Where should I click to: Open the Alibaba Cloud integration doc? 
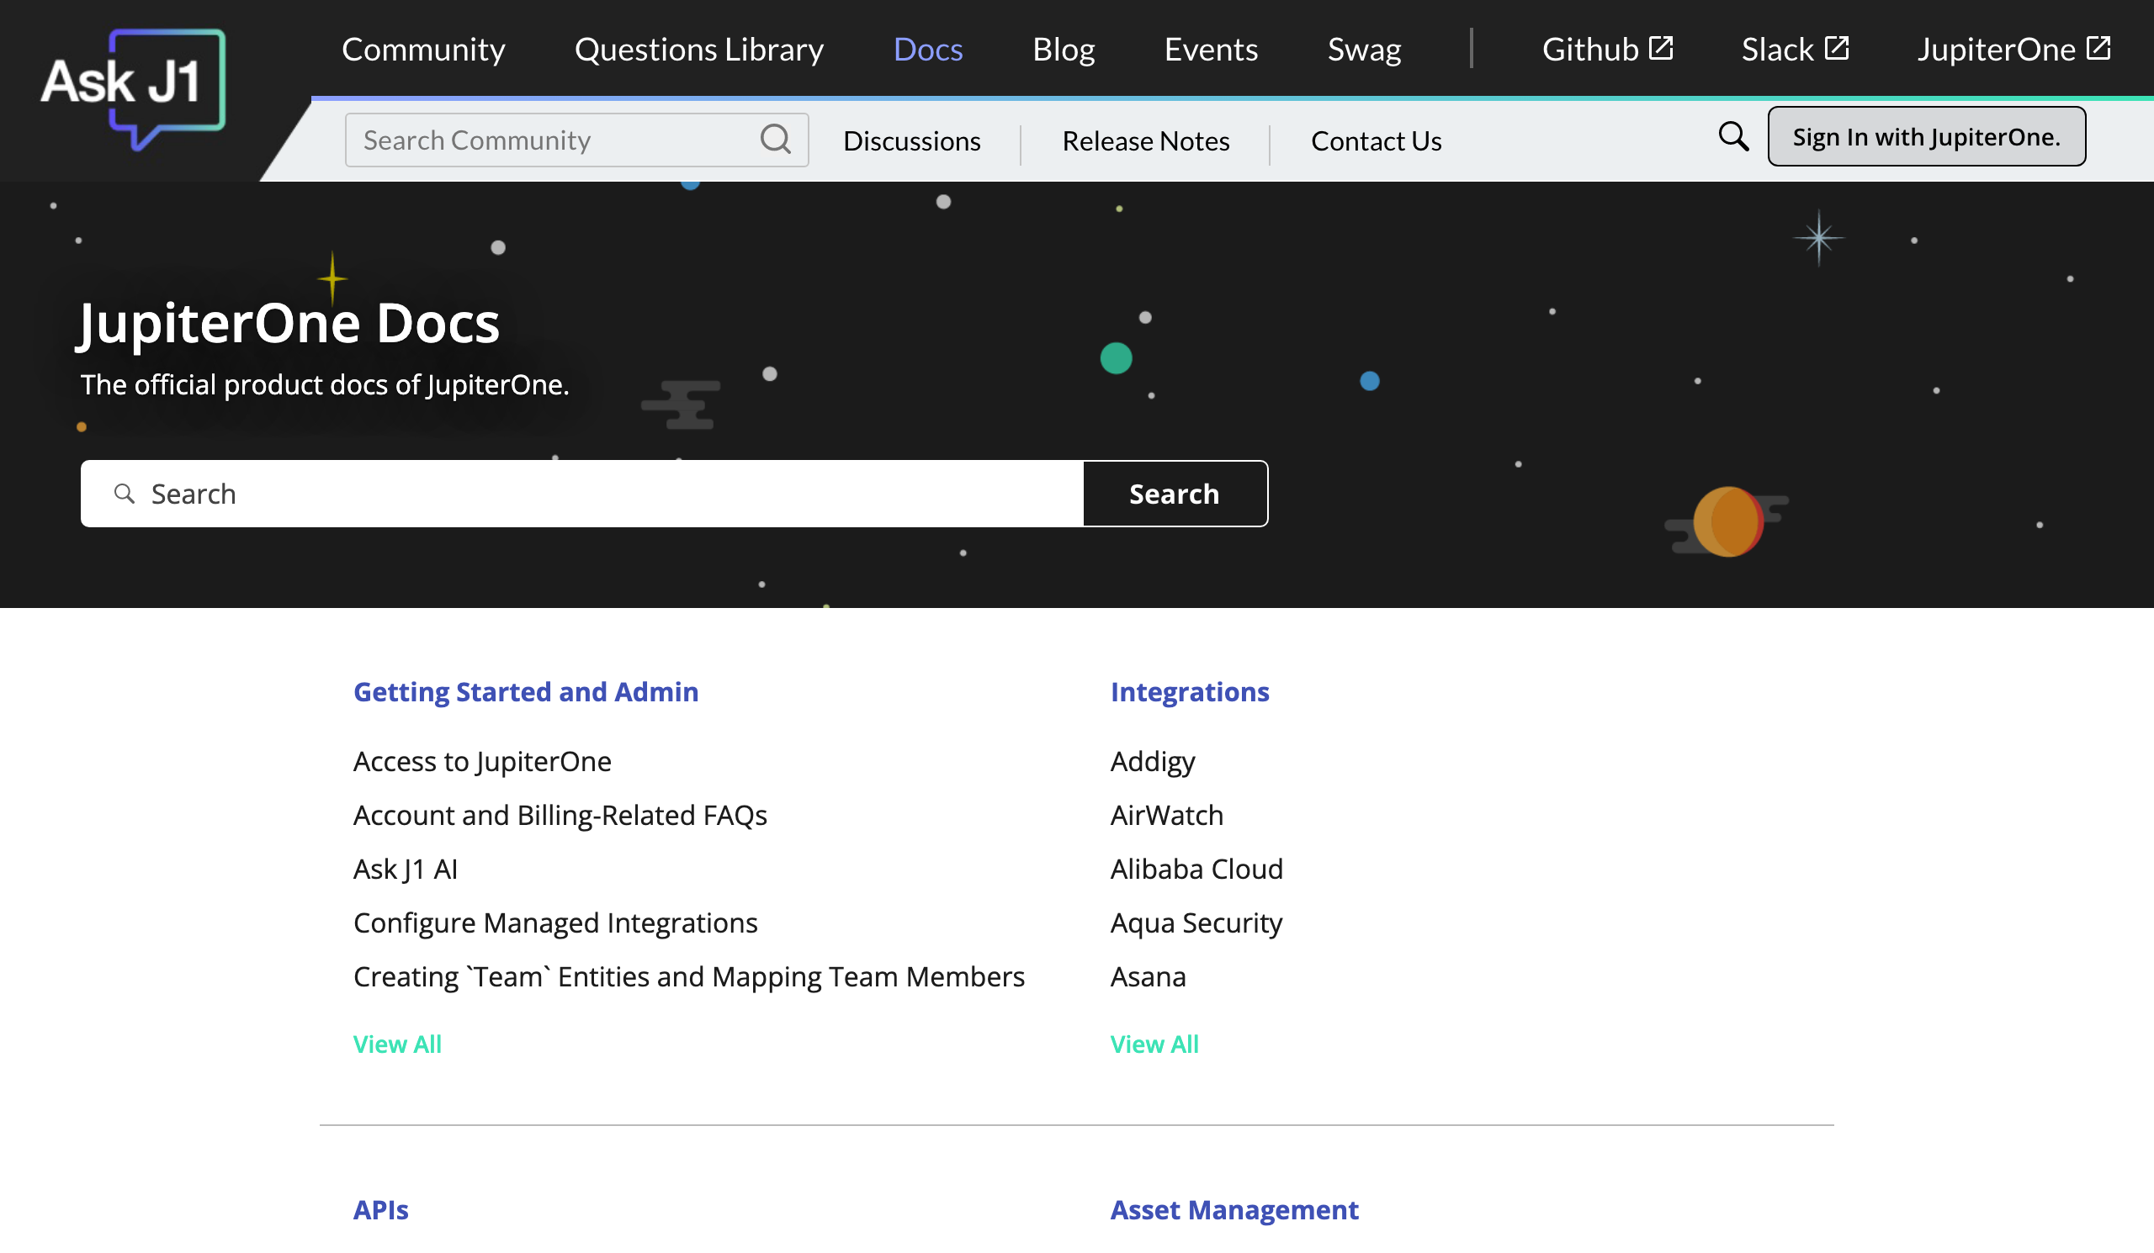click(1196, 869)
